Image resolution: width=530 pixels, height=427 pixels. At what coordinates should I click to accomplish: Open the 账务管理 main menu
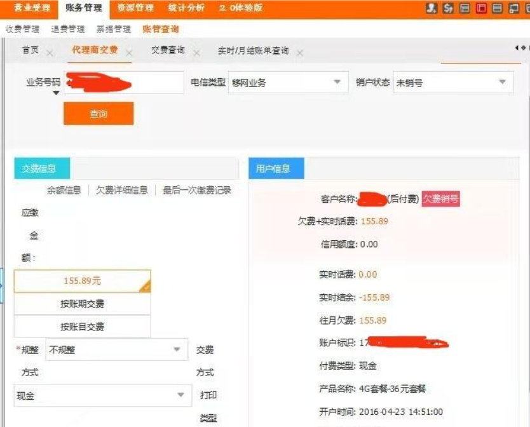point(84,8)
